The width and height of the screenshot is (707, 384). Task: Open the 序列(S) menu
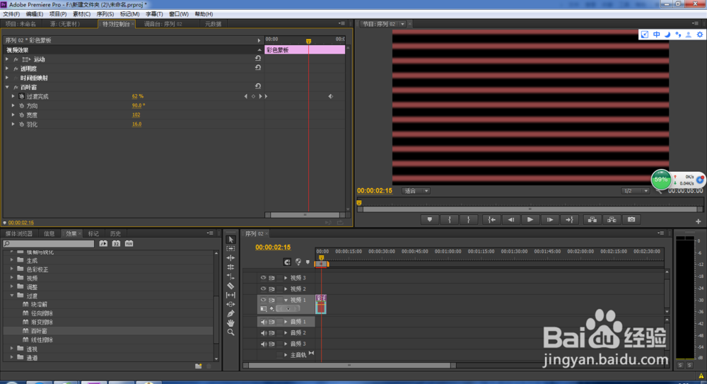coord(105,14)
